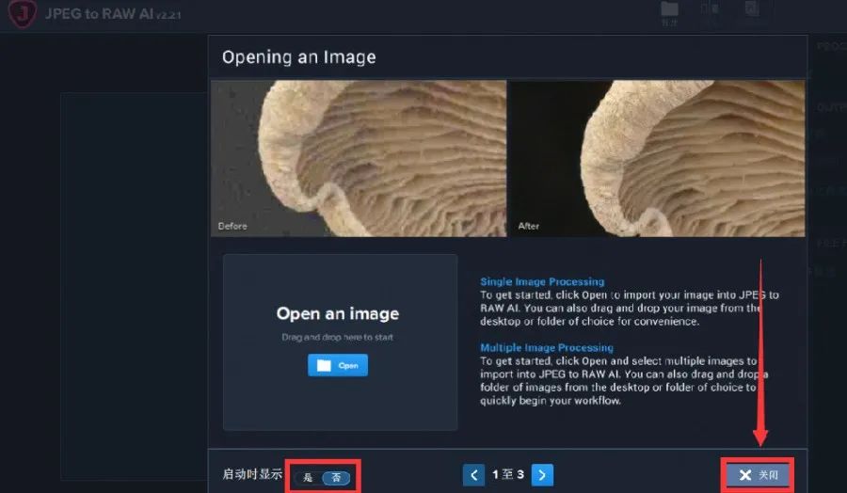This screenshot has width=847, height=493.
Task: Click the "Single Image Processing" heading
Action: point(542,281)
